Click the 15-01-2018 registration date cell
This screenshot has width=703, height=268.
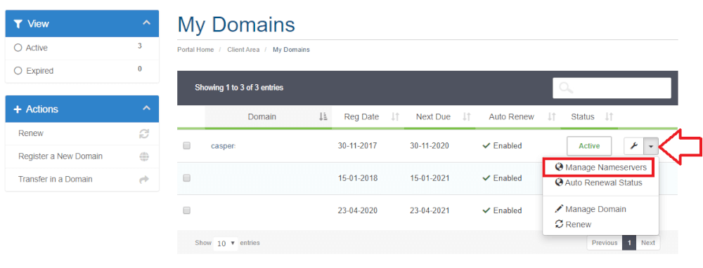point(357,178)
